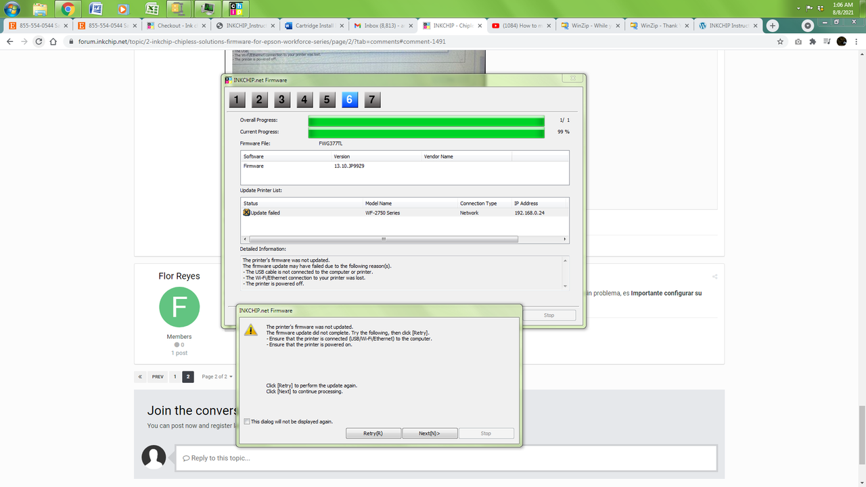Switch to the WinZip - Thank tab
The width and height of the screenshot is (866, 487).
(x=660, y=26)
